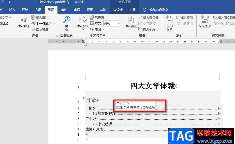Click the TOC field handle beside 目录
235x144 pixels.
point(84,98)
